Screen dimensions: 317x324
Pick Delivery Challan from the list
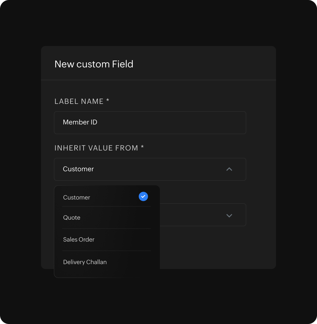[85, 262]
